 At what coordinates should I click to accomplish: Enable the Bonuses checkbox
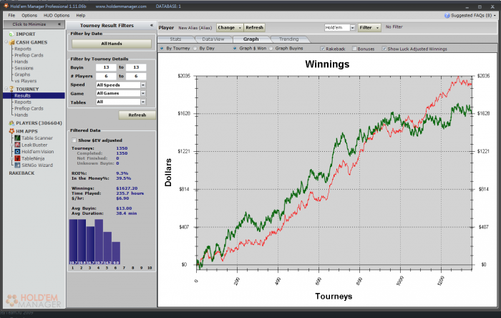click(x=354, y=49)
